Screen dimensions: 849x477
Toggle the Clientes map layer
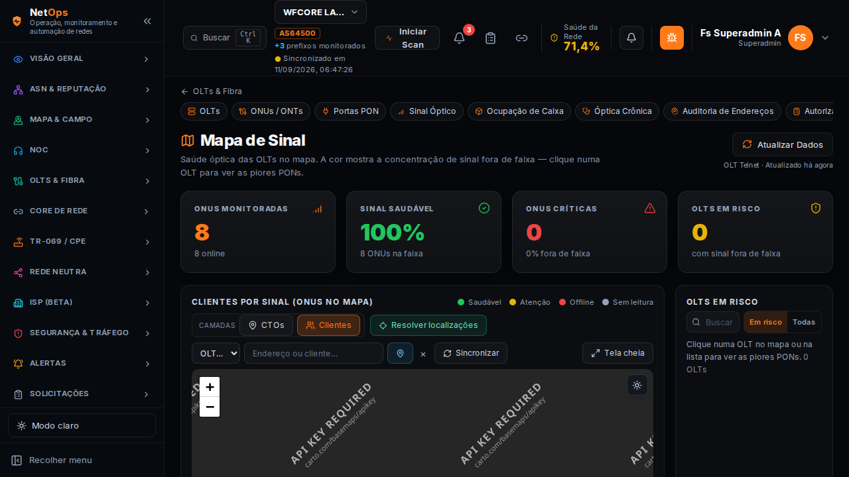(x=328, y=325)
